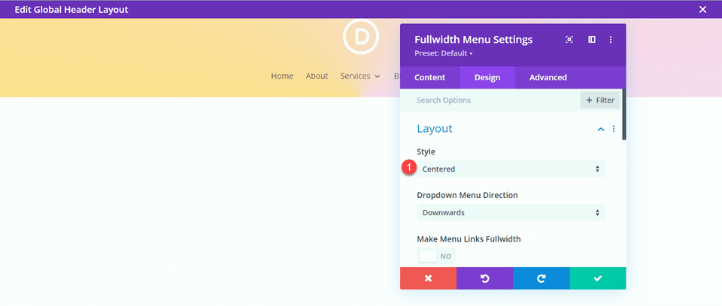Click the Home menu link in preview
Viewport: 722px width, 306px height.
(x=282, y=76)
